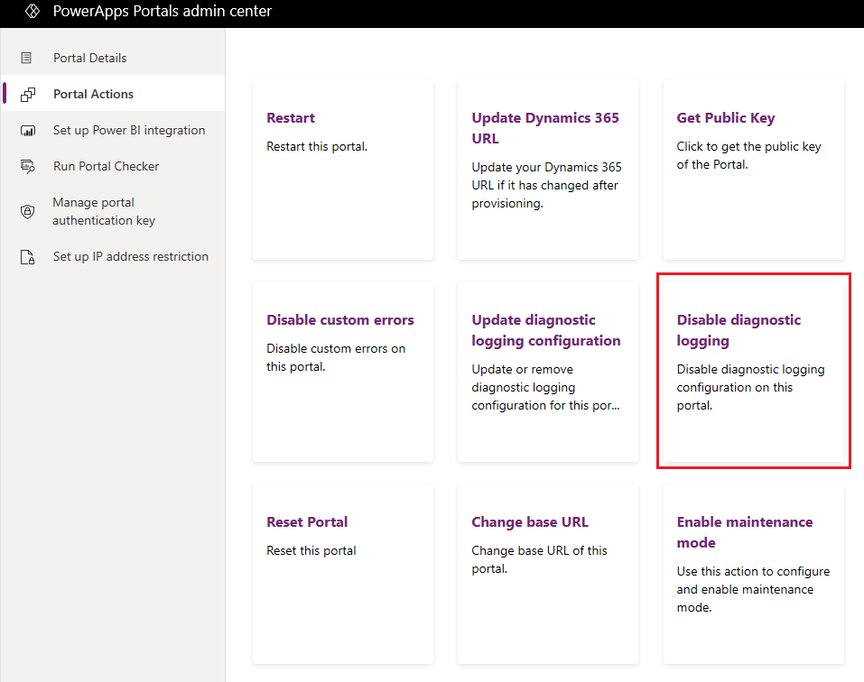Click 'Change base URL of this portal.' text

click(540, 559)
